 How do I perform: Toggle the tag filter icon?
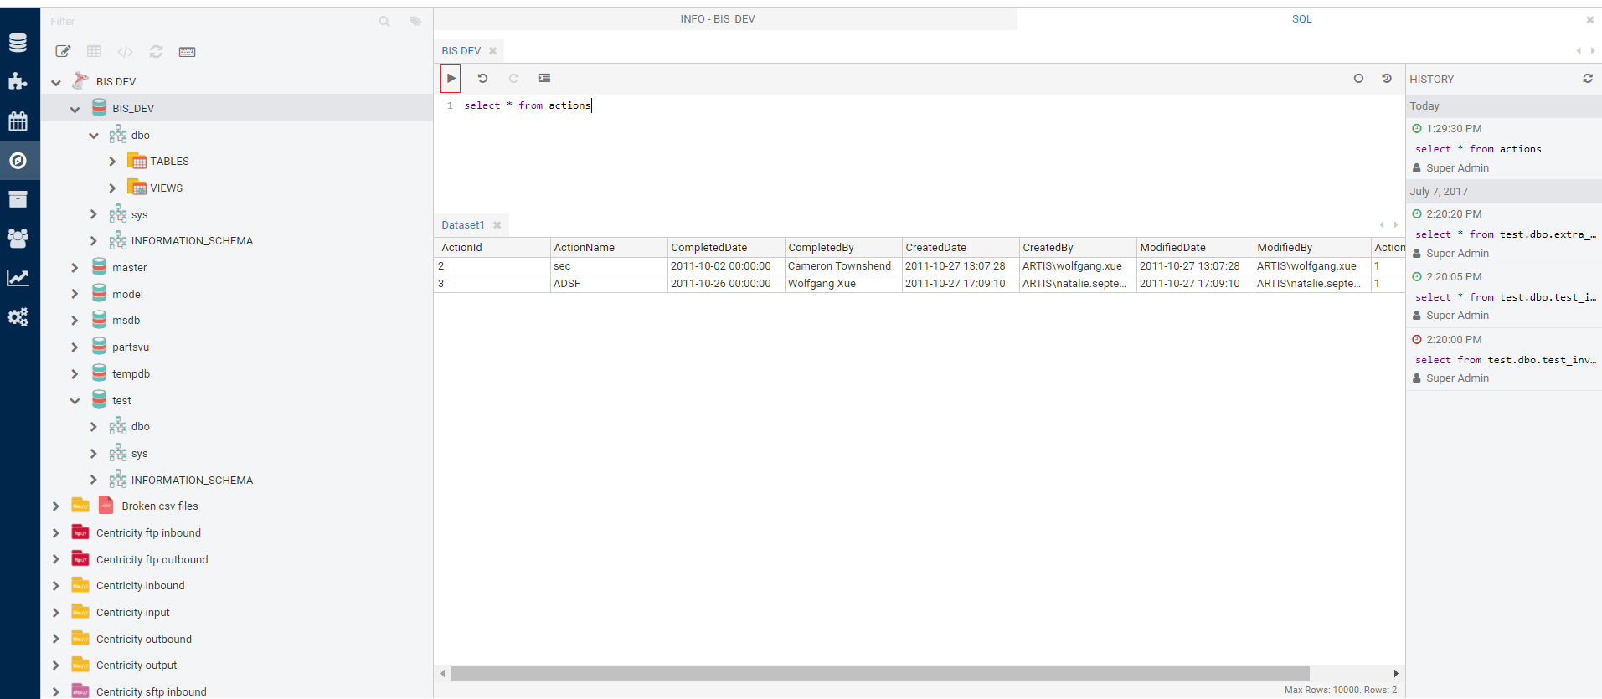click(415, 22)
